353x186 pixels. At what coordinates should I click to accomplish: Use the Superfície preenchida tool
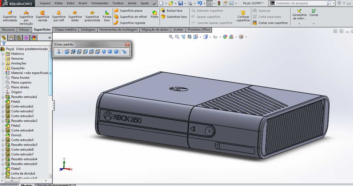[x=92, y=16]
